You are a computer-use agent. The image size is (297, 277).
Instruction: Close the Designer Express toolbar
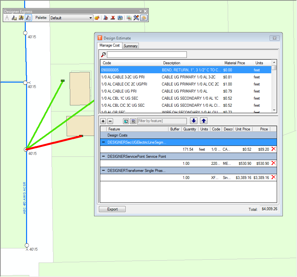point(145,11)
